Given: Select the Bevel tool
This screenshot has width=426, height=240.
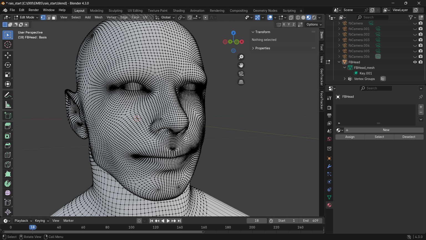Looking at the screenshot, I should click(x=8, y=145).
